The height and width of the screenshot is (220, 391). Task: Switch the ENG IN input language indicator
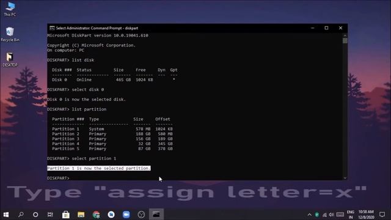351,215
